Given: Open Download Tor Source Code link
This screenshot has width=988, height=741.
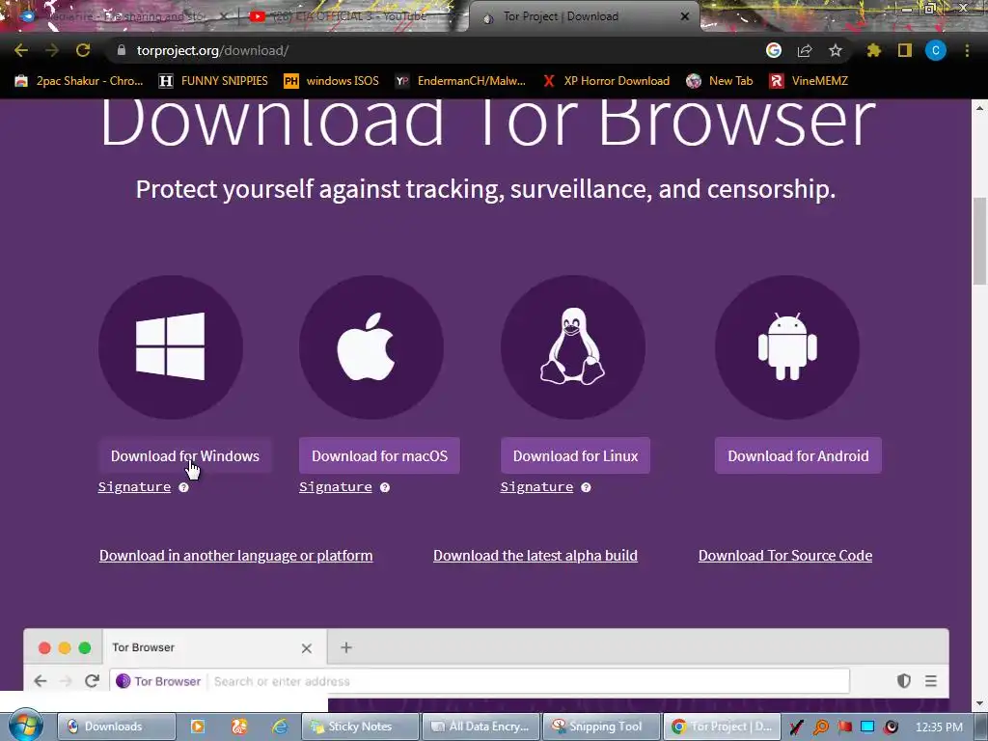Looking at the screenshot, I should point(785,555).
